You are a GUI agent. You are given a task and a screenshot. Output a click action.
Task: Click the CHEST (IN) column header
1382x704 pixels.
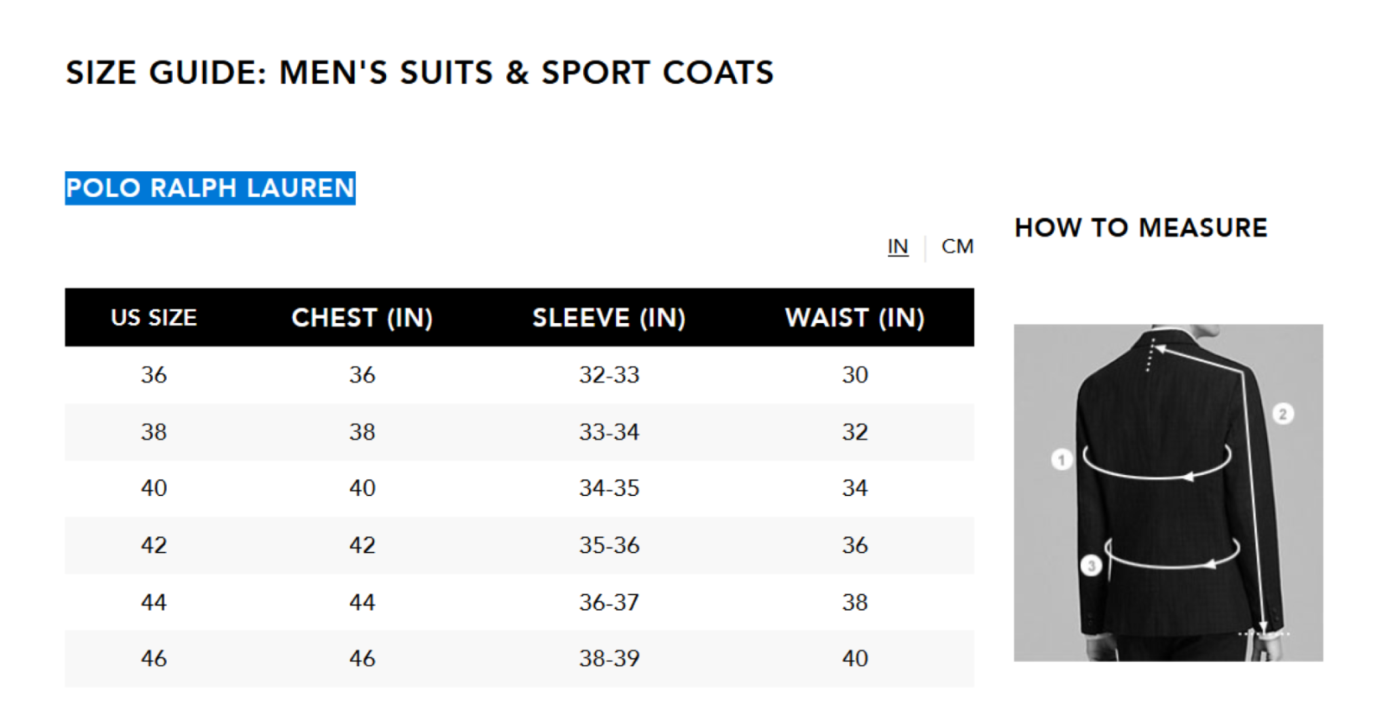coord(362,318)
